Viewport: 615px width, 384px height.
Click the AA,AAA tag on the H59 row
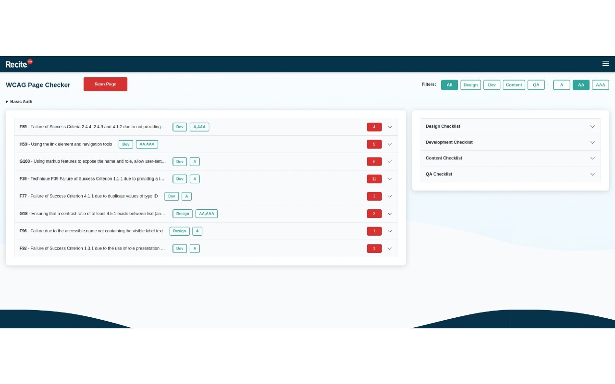pos(147,144)
